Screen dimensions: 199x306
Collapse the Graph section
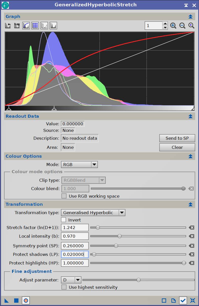pyautogui.click(x=191, y=16)
